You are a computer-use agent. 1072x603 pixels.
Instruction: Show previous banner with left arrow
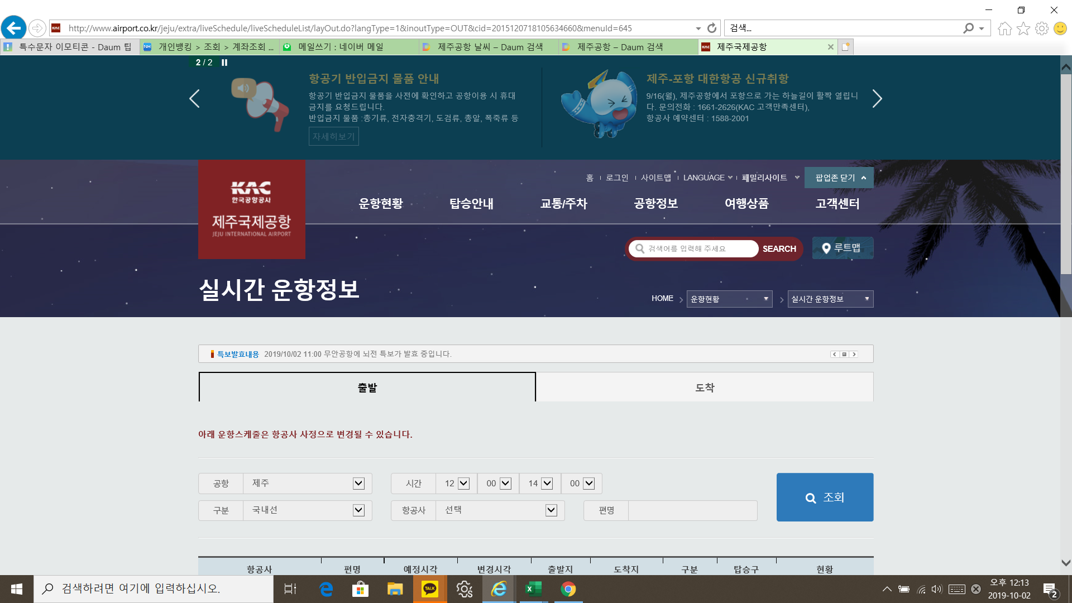pos(194,99)
